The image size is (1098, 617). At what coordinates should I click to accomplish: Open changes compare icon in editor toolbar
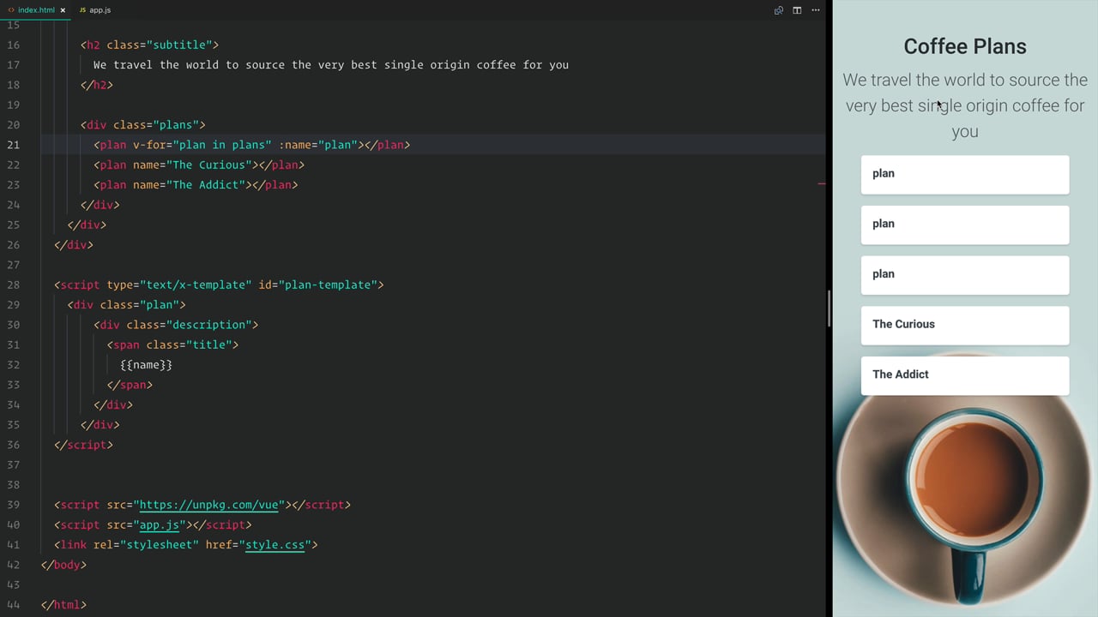pos(779,10)
